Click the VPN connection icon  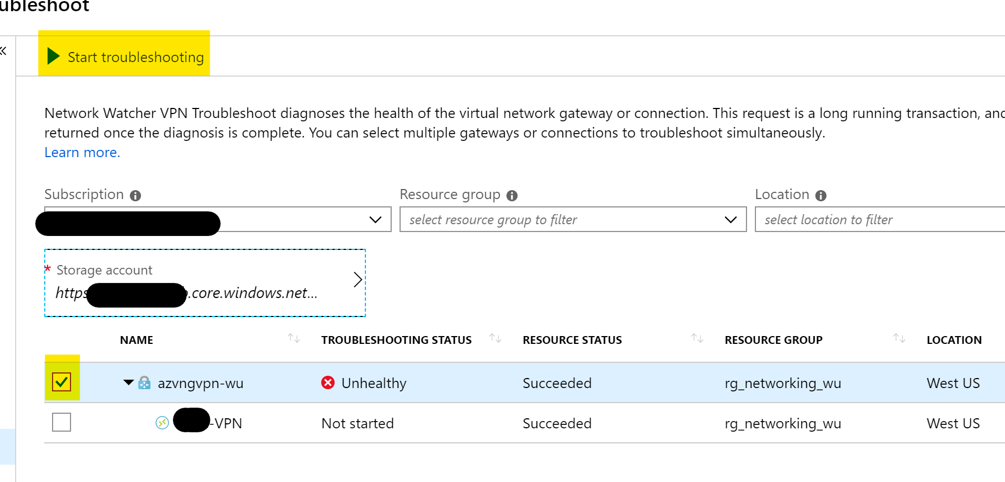[162, 423]
